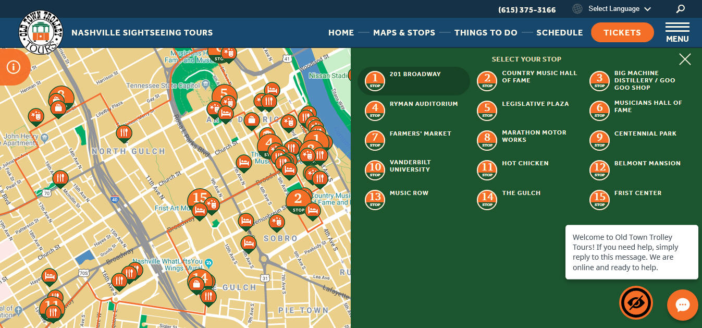Select stop 6 icon Musicians Hall of Fame
Image resolution: width=702 pixels, height=328 pixels.
point(599,111)
